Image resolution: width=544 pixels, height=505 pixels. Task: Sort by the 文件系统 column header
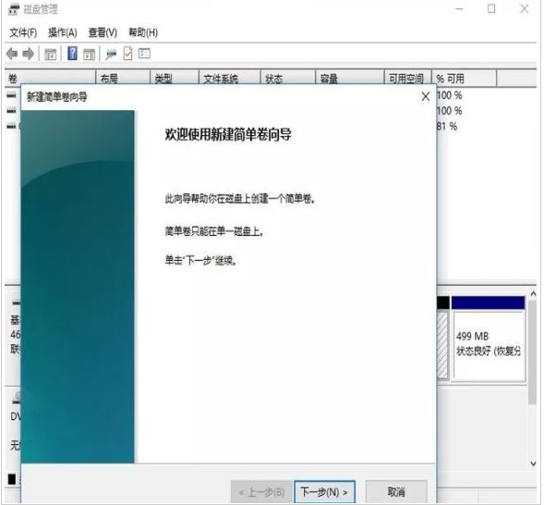[x=229, y=79]
